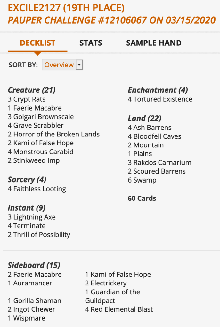Click Thrill of Possibility card link

42,235
